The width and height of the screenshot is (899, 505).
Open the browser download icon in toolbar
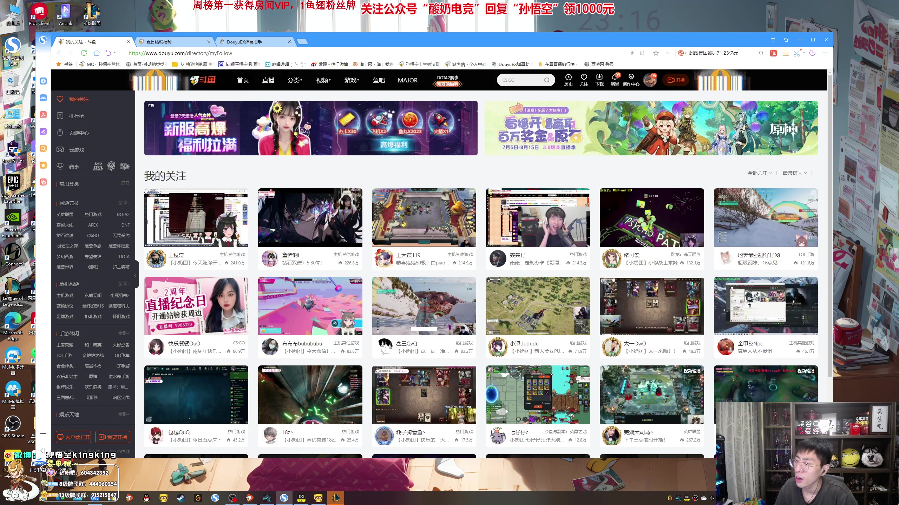786,53
